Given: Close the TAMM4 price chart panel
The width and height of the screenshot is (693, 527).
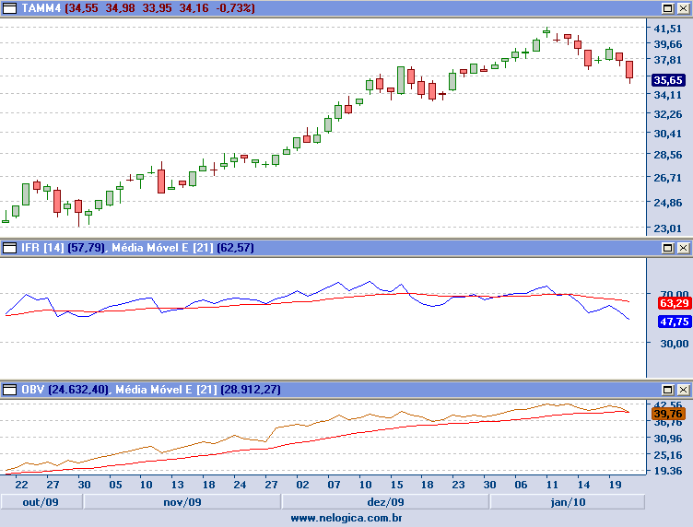Looking at the screenshot, I should click(683, 7).
